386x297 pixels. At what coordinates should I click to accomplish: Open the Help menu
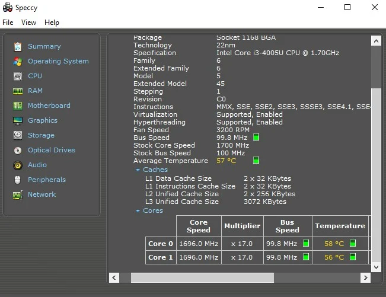click(52, 23)
